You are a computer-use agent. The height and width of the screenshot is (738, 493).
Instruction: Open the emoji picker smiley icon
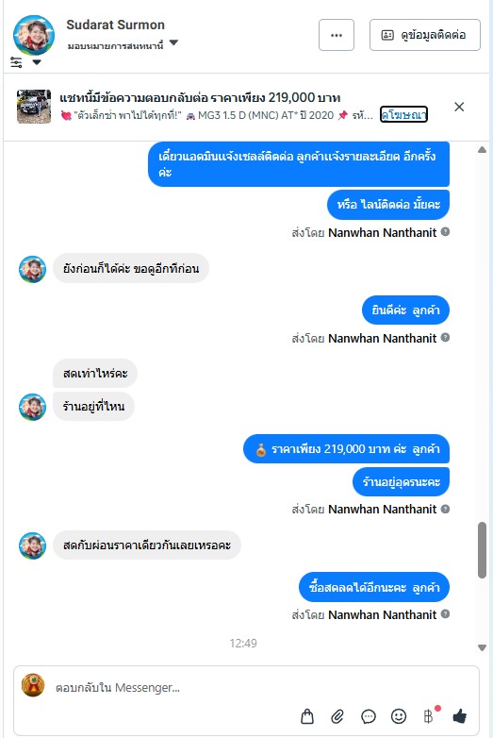pyautogui.click(x=399, y=716)
